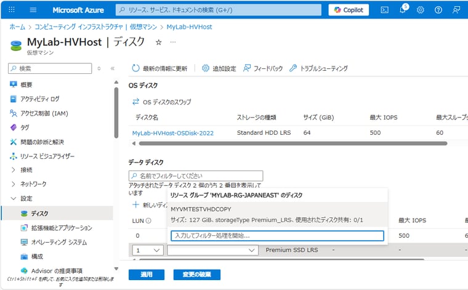Open the disk name dropdown in row 1
Screen dimensions: 468x290
click(x=213, y=250)
